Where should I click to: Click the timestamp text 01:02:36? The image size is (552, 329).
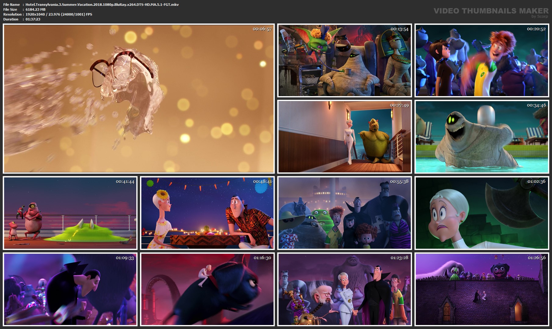point(536,182)
